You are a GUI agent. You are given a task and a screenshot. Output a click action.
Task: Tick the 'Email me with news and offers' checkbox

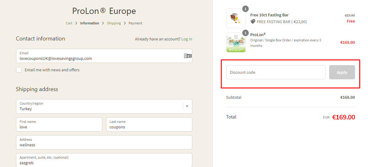pyautogui.click(x=19, y=70)
